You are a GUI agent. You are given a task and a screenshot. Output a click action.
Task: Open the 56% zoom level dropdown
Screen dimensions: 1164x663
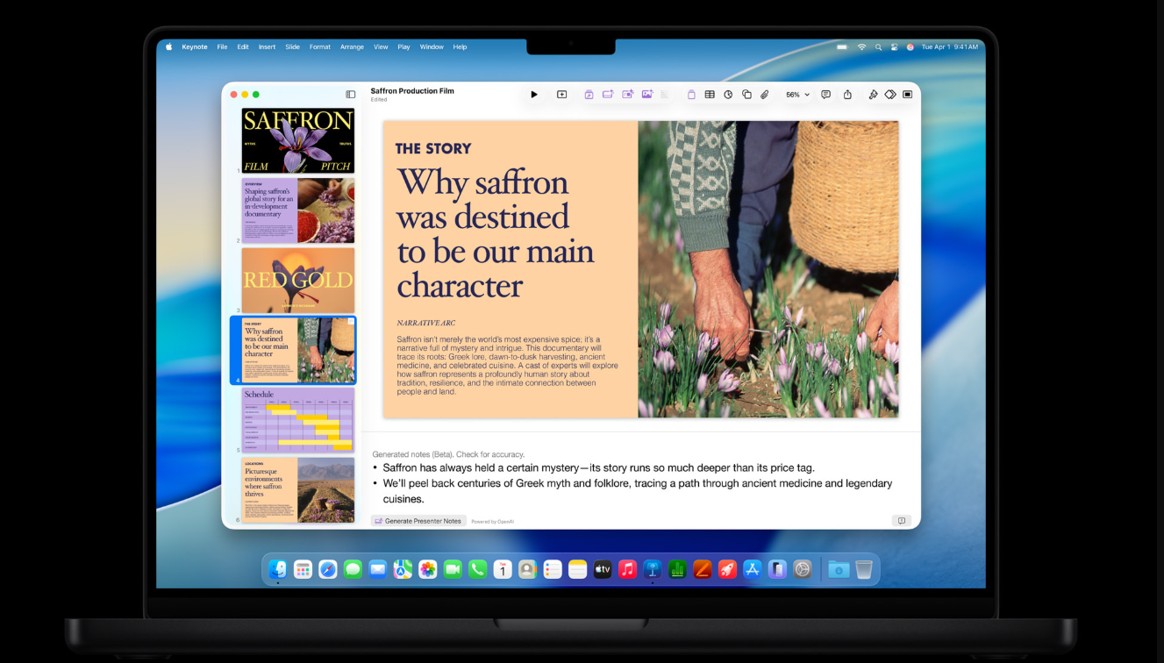[x=795, y=94]
